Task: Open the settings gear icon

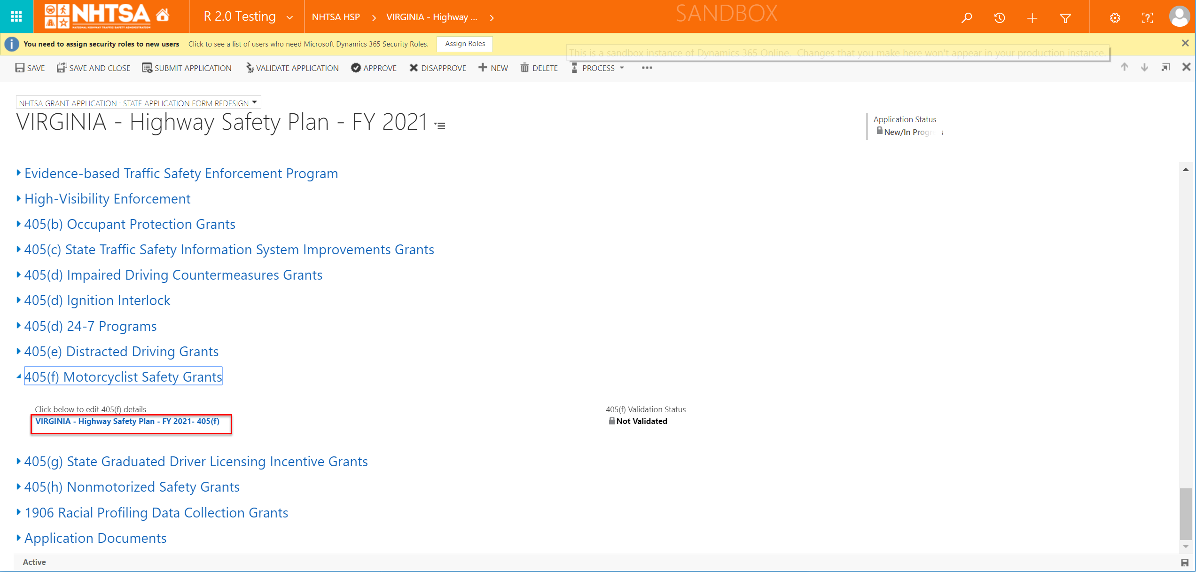Action: pos(1115,18)
